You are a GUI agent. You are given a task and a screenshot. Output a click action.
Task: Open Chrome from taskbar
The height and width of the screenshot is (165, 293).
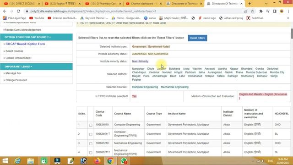110,161
